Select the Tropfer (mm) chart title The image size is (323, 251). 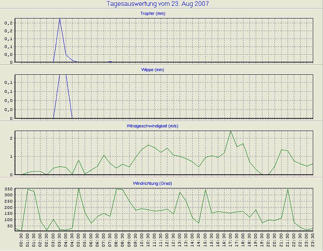[161, 13]
